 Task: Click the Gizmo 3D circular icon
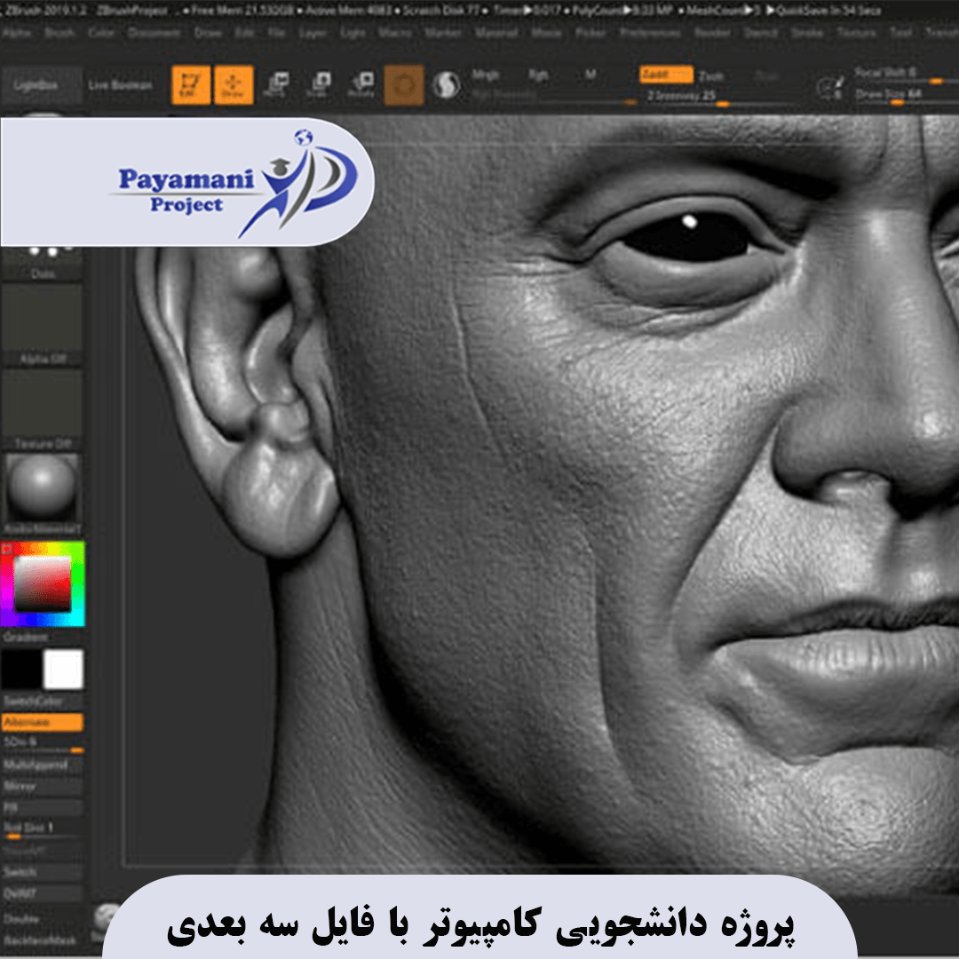[x=404, y=85]
